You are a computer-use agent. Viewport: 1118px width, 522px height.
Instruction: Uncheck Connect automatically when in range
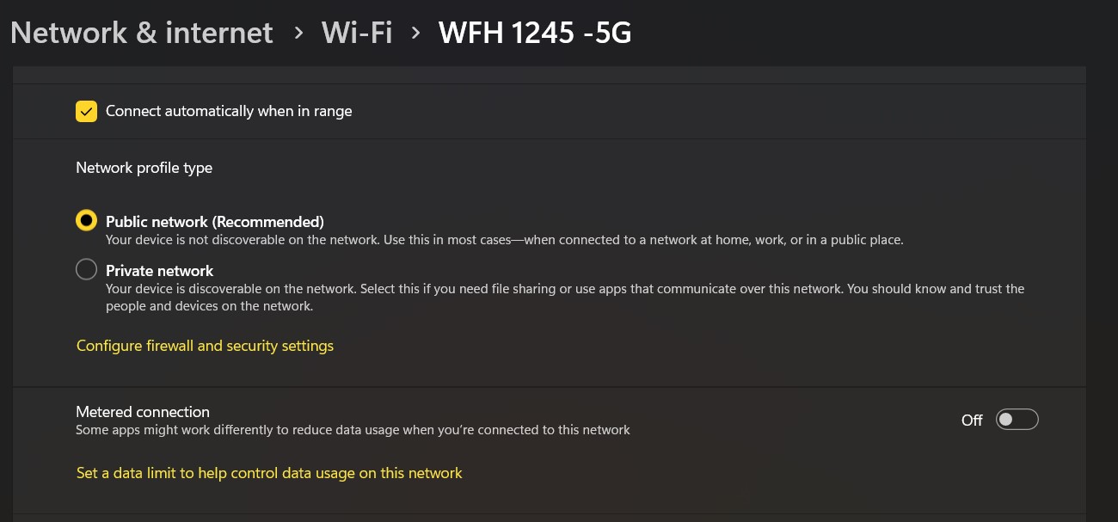click(x=86, y=111)
